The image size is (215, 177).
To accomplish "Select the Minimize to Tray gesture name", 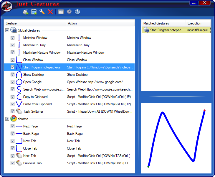I will click(x=34, y=45).
